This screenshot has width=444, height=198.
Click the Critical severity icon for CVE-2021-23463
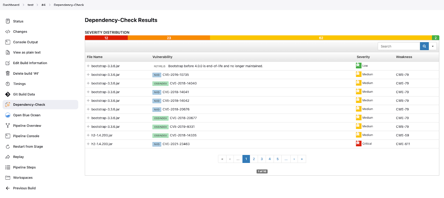pyautogui.click(x=359, y=144)
